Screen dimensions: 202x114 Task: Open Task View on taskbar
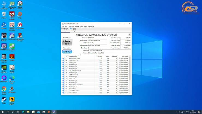coord(18,112)
